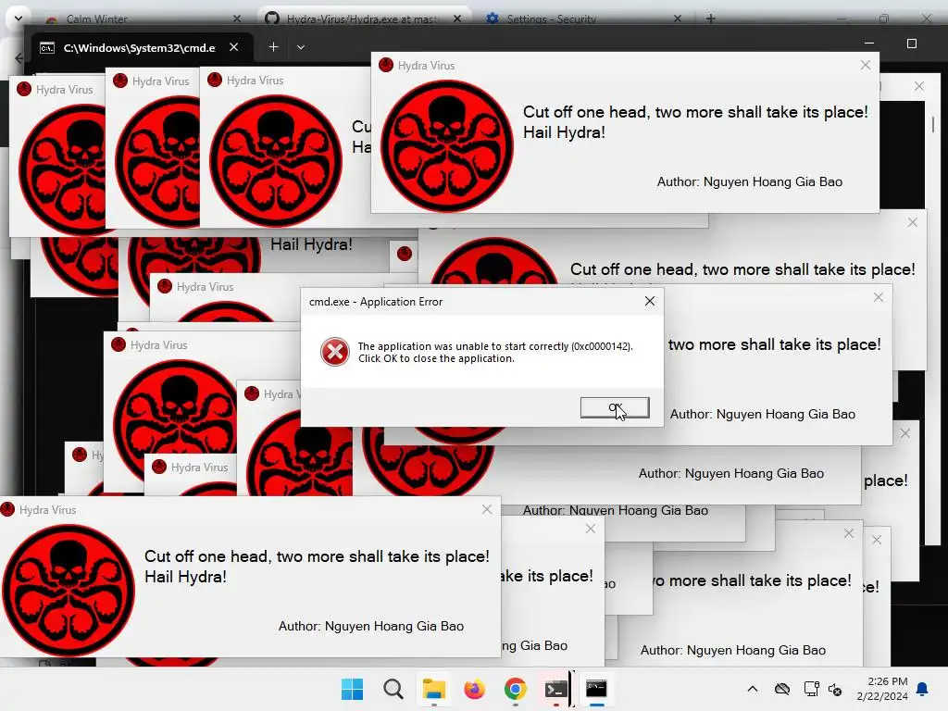The image size is (948, 711).
Task: Click the gear icon on the Settings tab
Action: [x=493, y=19]
